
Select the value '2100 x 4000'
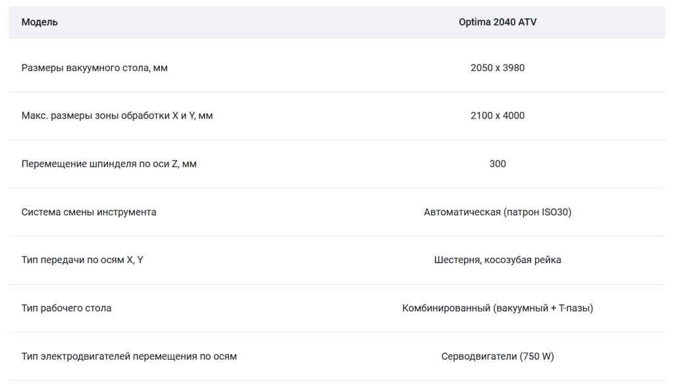click(498, 116)
